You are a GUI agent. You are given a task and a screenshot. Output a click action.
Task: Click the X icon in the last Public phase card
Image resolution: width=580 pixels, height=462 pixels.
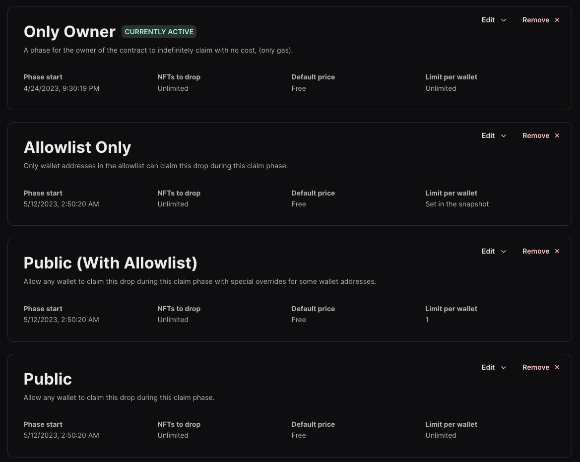(557, 367)
